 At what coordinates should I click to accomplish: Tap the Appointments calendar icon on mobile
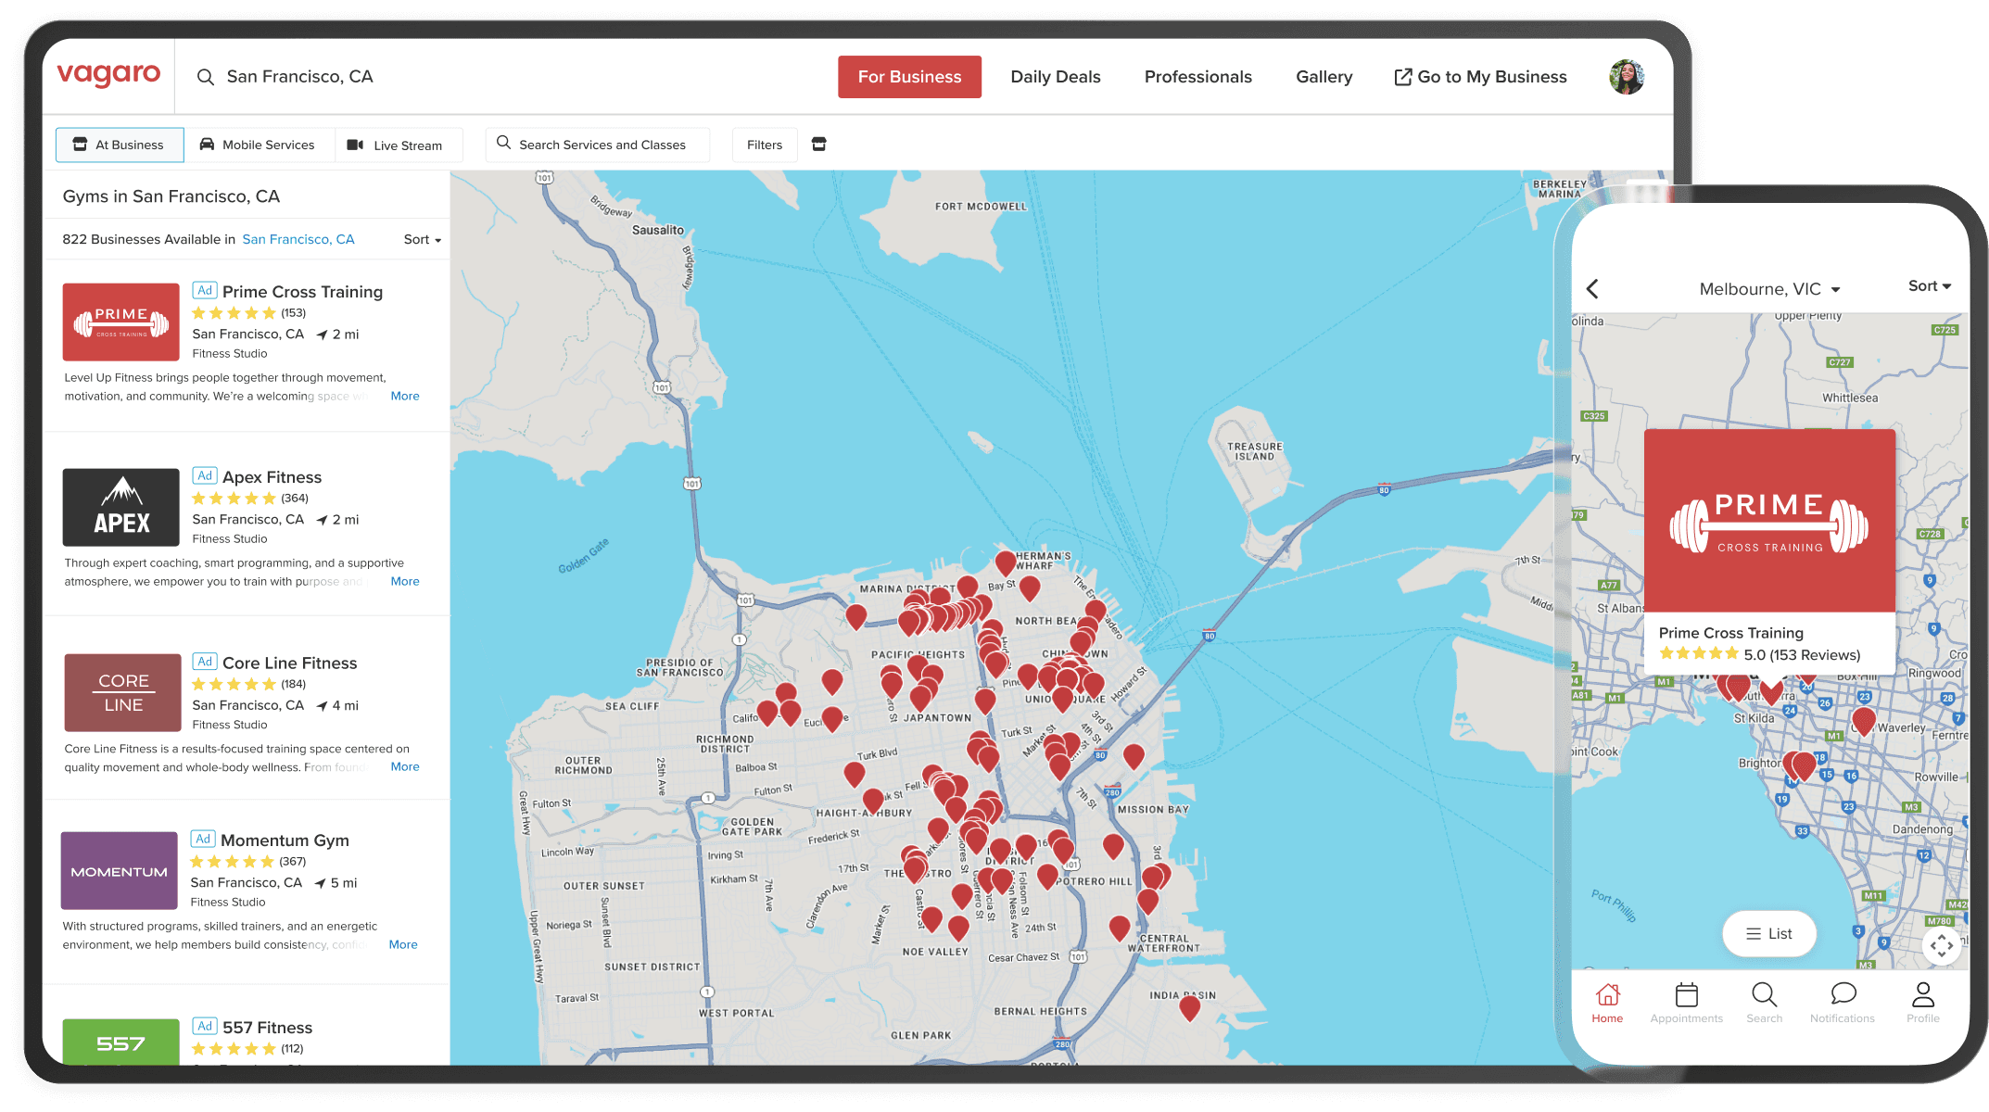tap(1686, 996)
